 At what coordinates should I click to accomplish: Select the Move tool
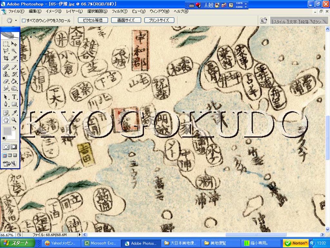[x=14, y=44]
